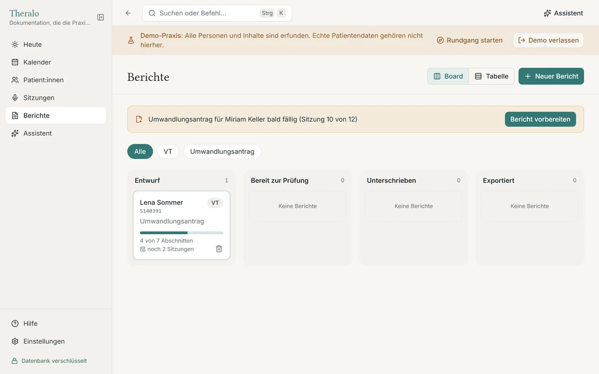Filter reports by VT chip

pyautogui.click(x=168, y=151)
